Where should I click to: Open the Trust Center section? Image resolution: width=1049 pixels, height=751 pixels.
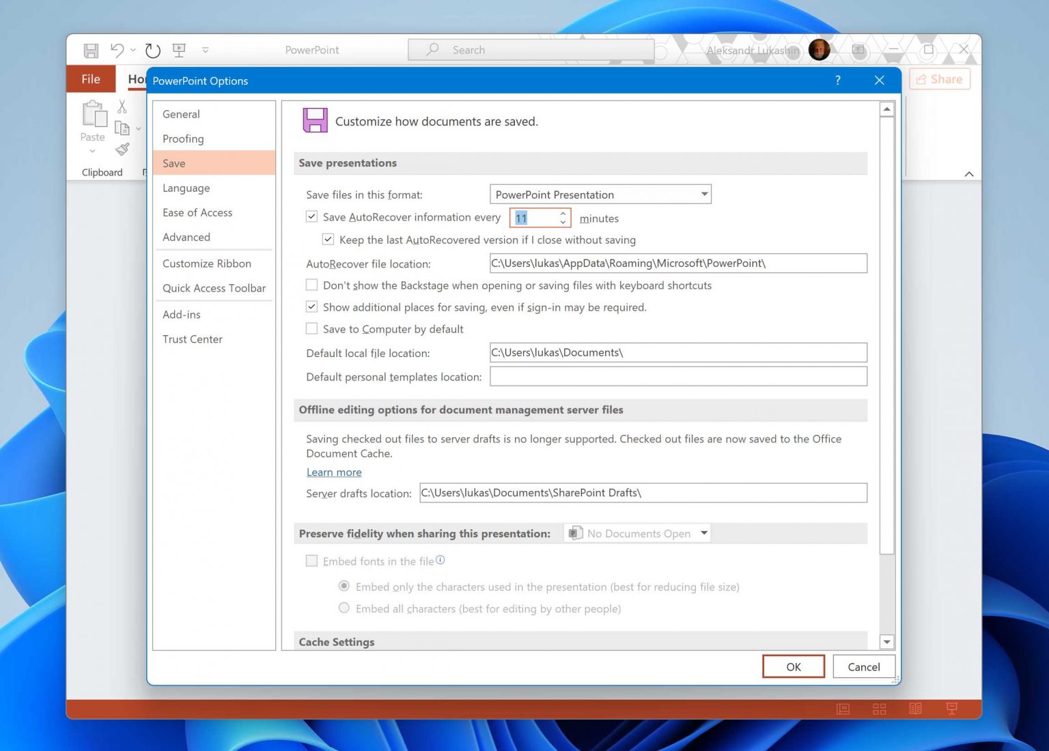click(x=193, y=339)
